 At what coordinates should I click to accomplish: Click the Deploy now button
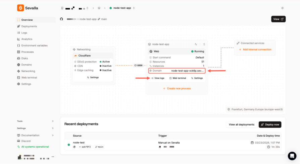click(270, 125)
